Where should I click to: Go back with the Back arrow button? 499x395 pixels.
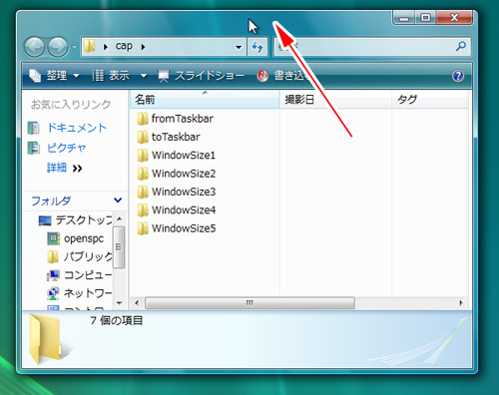coord(34,47)
